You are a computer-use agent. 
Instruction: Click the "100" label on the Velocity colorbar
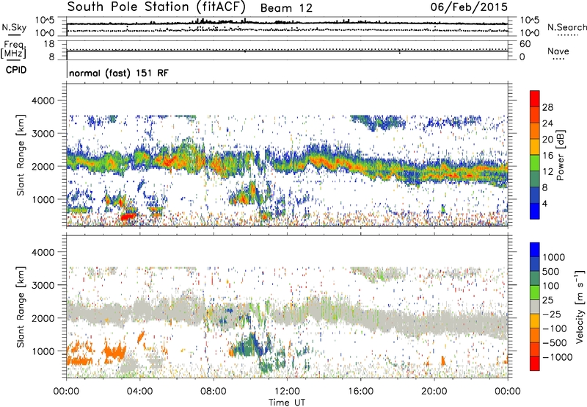551,286
